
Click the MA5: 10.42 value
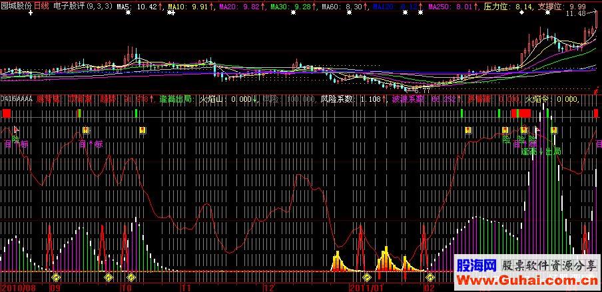pyautogui.click(x=137, y=7)
